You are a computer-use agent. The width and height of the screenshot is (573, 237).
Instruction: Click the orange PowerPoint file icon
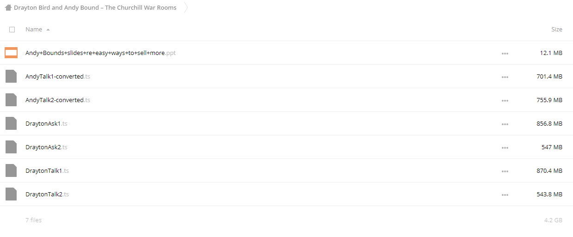point(11,53)
